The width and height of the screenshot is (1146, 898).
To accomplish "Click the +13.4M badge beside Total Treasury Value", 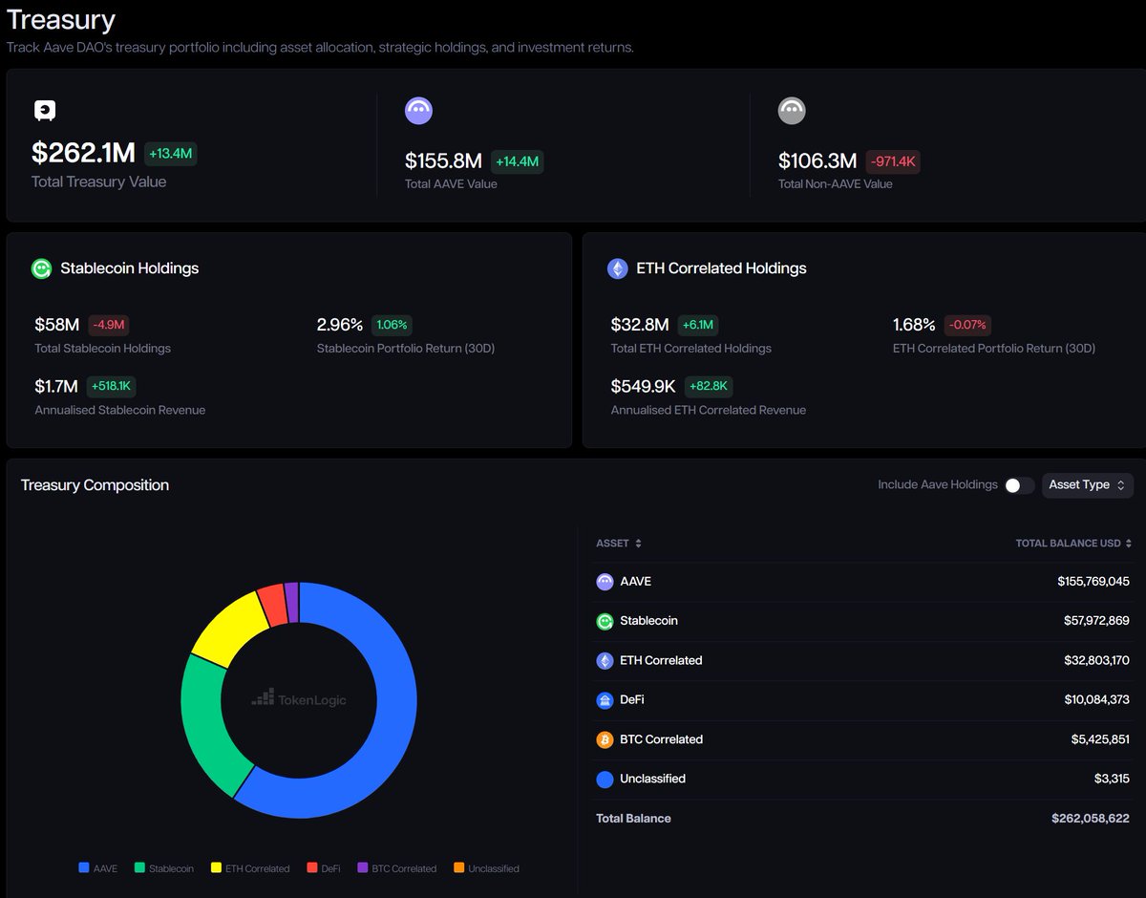I will click(x=171, y=153).
